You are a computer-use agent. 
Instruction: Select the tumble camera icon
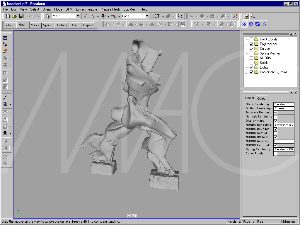tap(244, 24)
